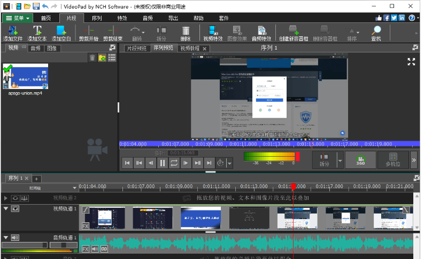The width and height of the screenshot is (424, 259).
Task: Switch to the 特效 ribbon tab
Action: click(122, 18)
